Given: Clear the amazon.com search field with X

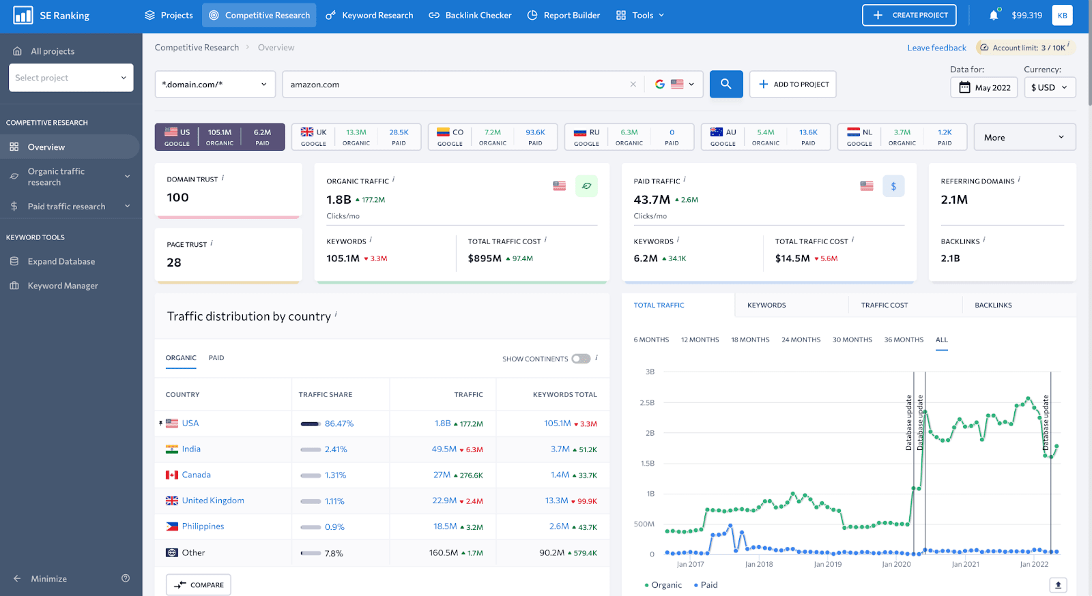Looking at the screenshot, I should tap(633, 85).
